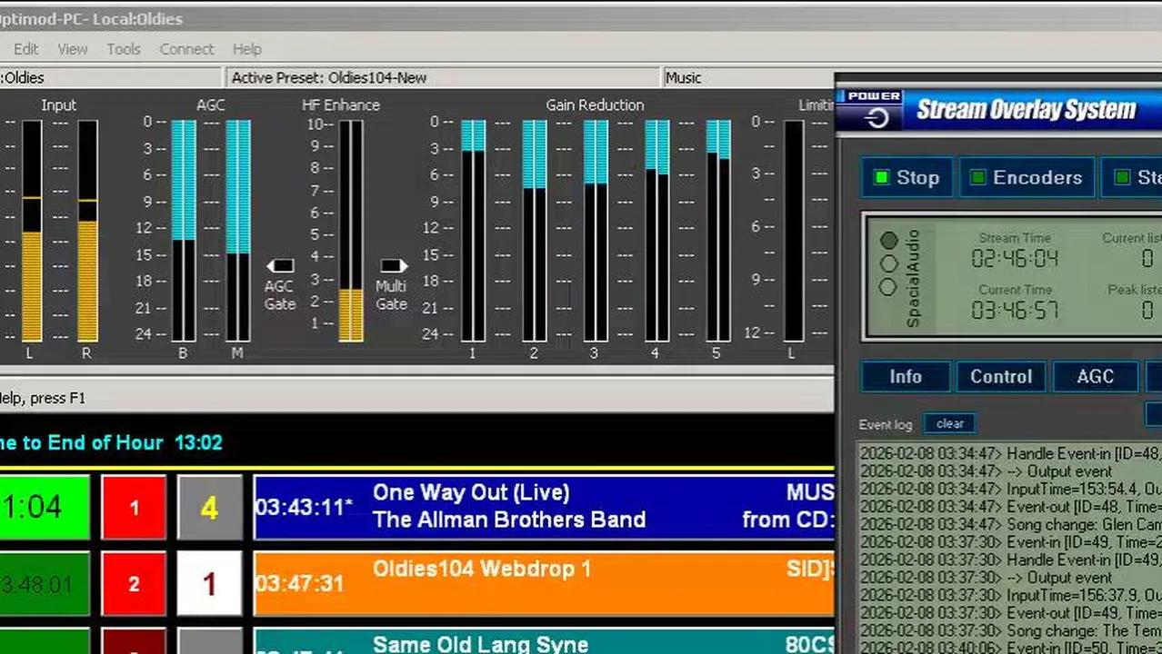Click the Encoders button

click(1026, 178)
